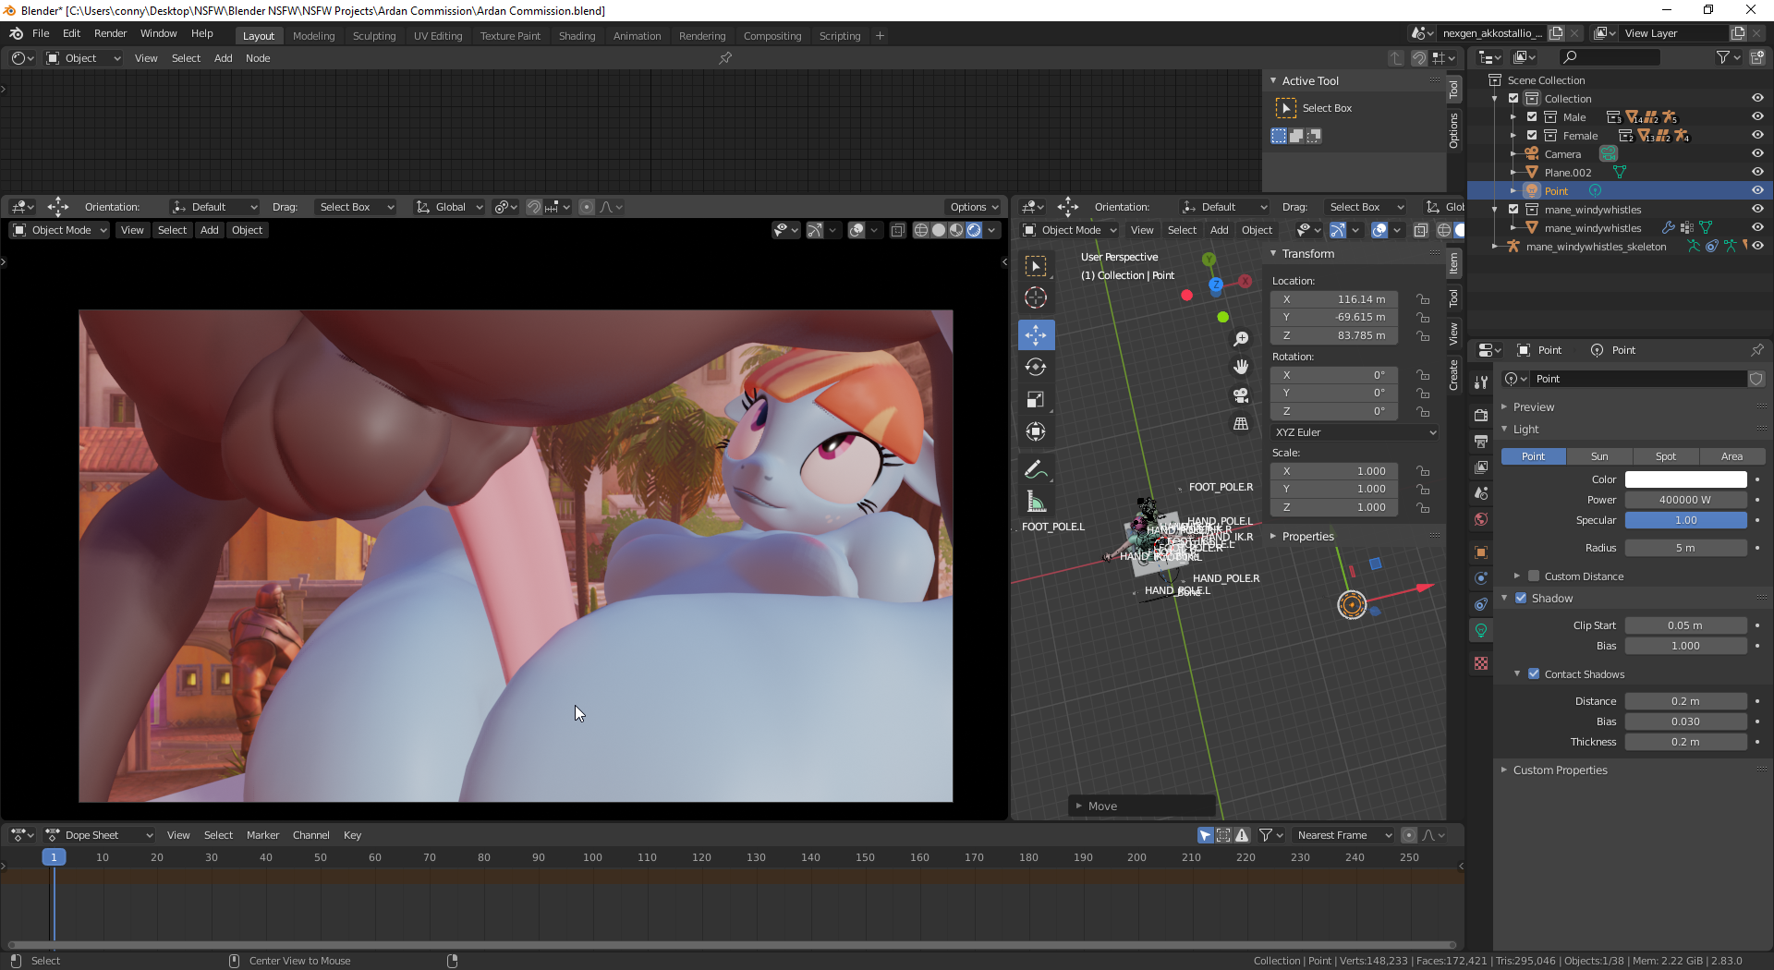
Task: Click the light Color swatch
Action: [x=1685, y=479]
